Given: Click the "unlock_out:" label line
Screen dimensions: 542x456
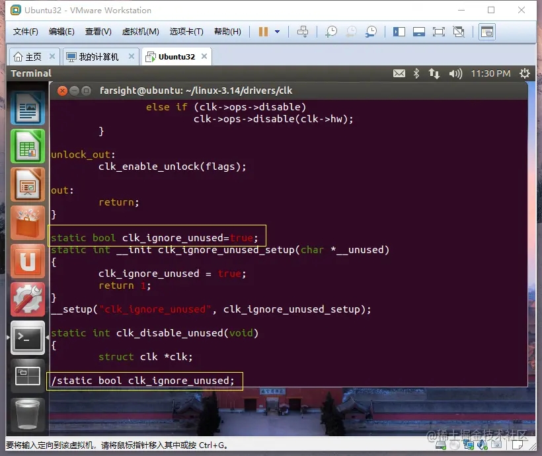Looking at the screenshot, I should point(83,155).
